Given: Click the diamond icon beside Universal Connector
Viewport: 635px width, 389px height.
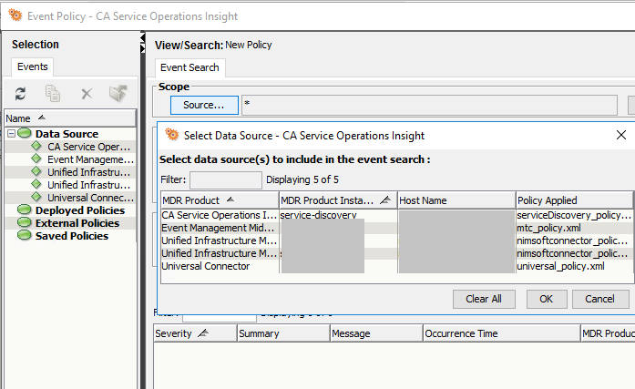Looking at the screenshot, I should click(37, 197).
